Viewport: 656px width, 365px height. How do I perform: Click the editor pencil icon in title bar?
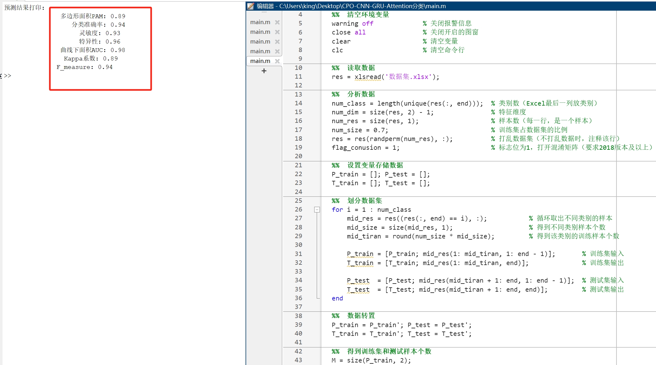(251, 6)
